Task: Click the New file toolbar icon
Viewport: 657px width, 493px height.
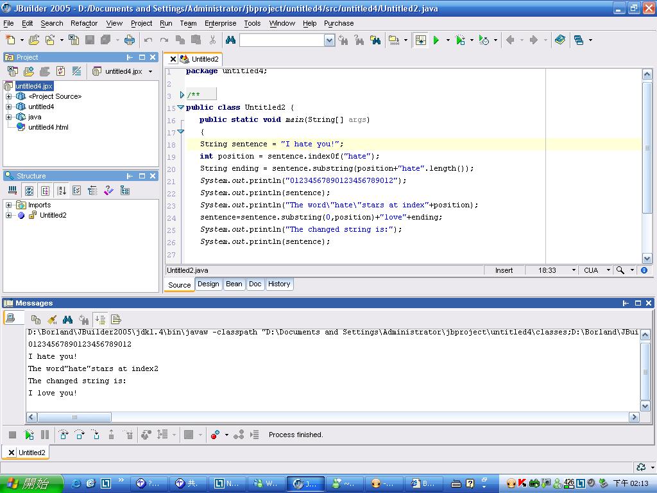Action: (x=10, y=40)
